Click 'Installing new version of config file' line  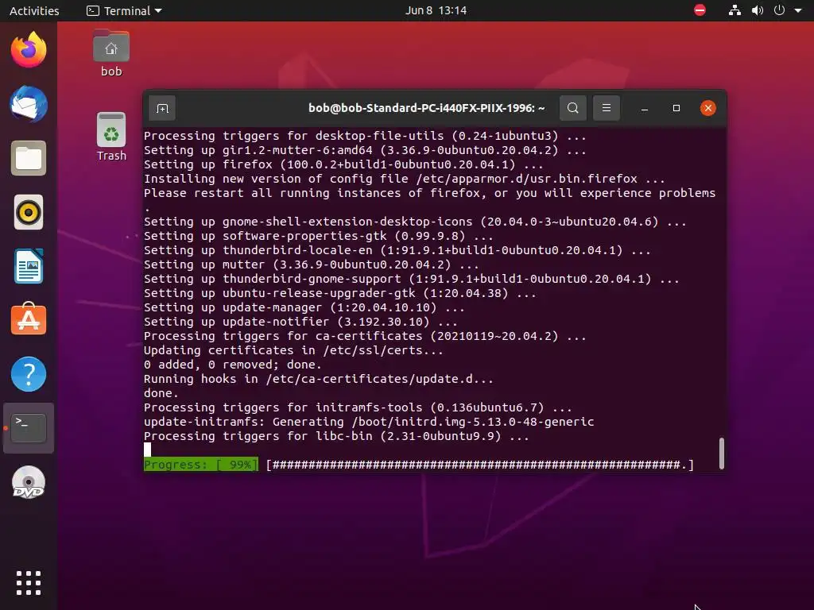coord(405,179)
